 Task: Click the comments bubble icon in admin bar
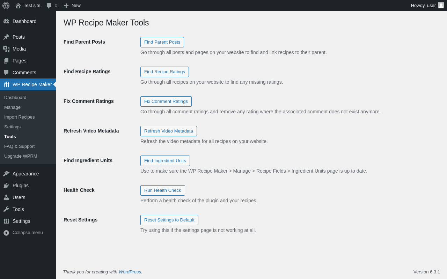(49, 6)
